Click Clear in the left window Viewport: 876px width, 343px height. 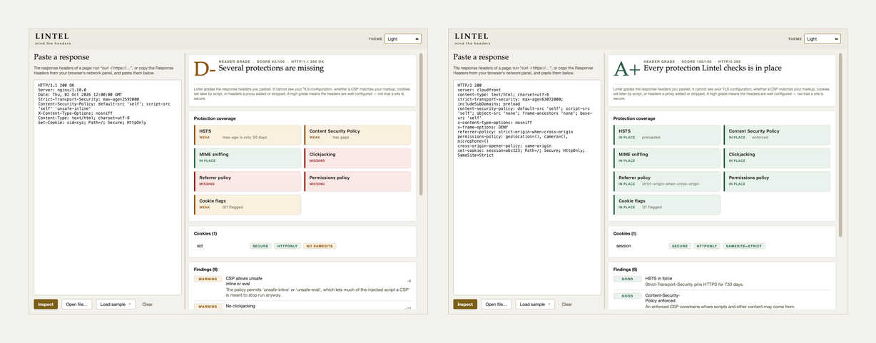[x=147, y=304]
